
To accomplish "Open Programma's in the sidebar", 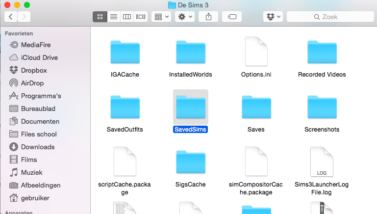I will point(35,96).
